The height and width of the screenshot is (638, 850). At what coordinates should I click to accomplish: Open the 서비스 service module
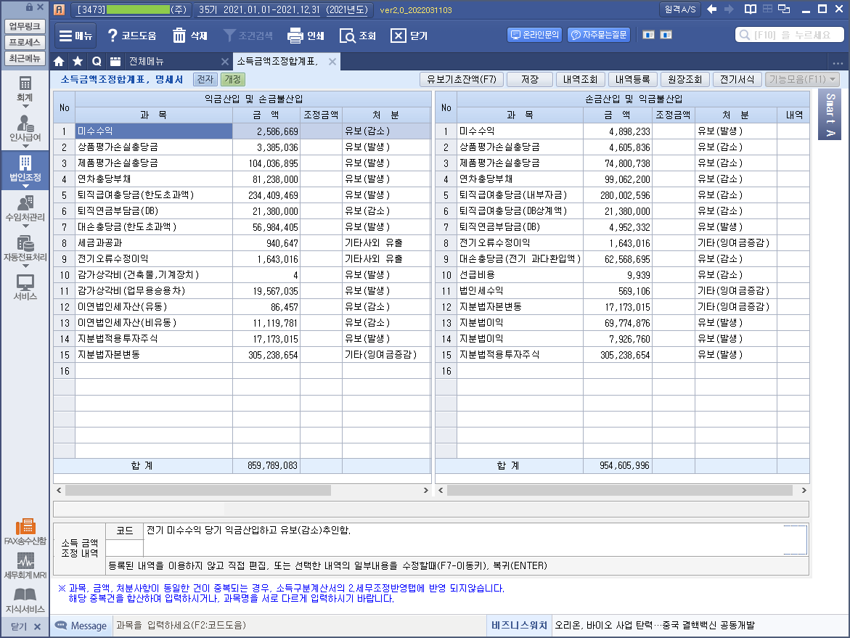click(x=25, y=287)
